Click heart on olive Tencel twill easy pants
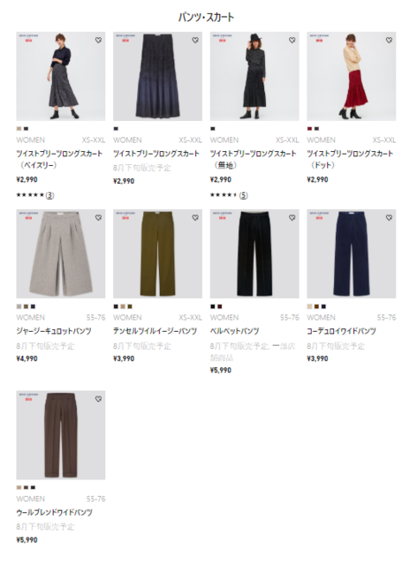 (x=195, y=218)
